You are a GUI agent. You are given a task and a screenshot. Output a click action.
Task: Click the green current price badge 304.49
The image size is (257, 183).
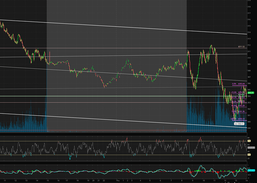[x=251, y=93]
